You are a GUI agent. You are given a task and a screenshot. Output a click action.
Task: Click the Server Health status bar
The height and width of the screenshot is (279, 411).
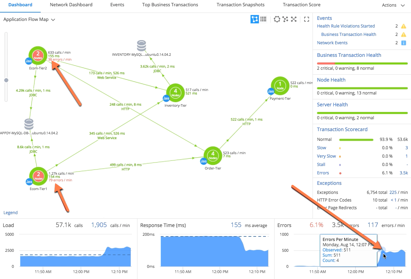(x=362, y=113)
